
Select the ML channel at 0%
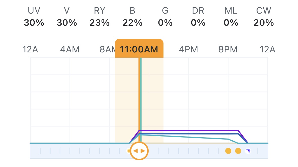tap(231, 18)
